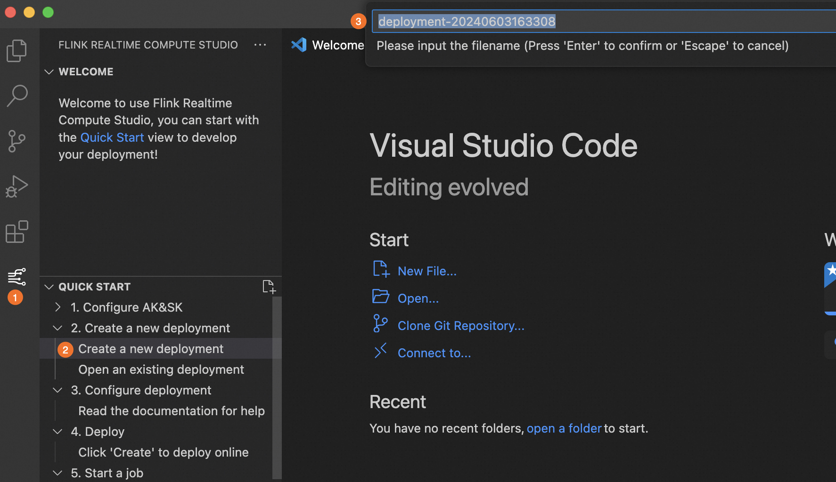The width and height of the screenshot is (836, 482).
Task: Collapse 2. Create a new deployment group
Action: [57, 328]
